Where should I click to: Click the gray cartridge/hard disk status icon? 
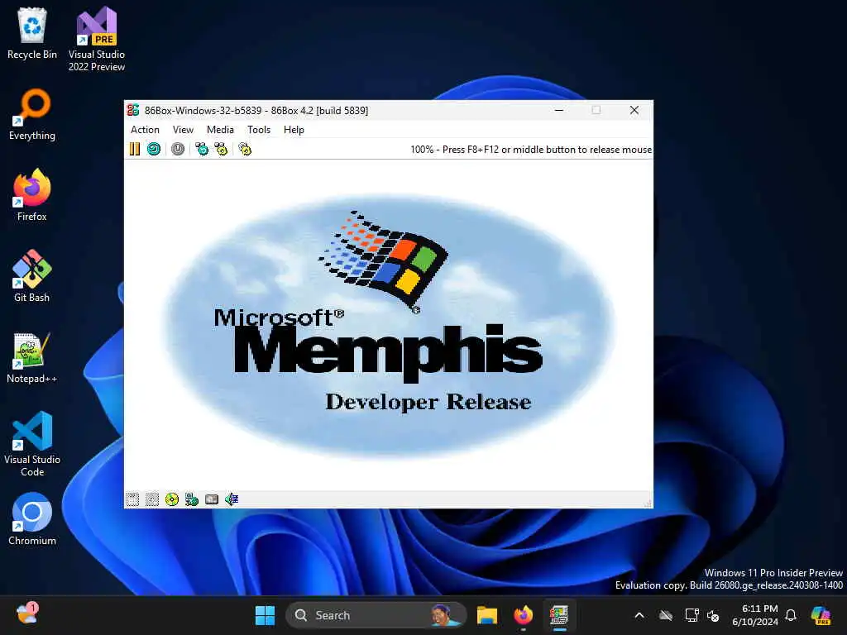(x=212, y=499)
